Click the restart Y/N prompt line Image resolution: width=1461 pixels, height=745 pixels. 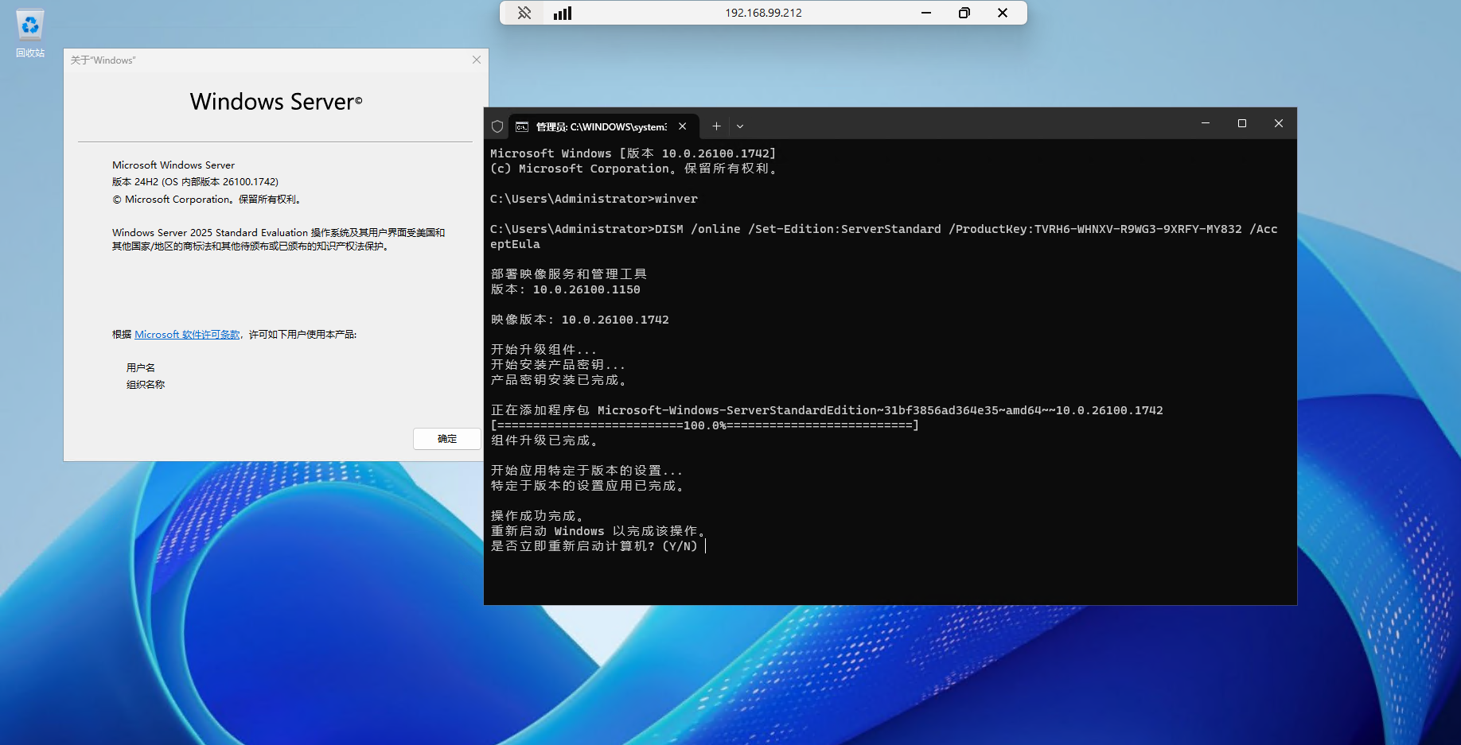(x=594, y=546)
